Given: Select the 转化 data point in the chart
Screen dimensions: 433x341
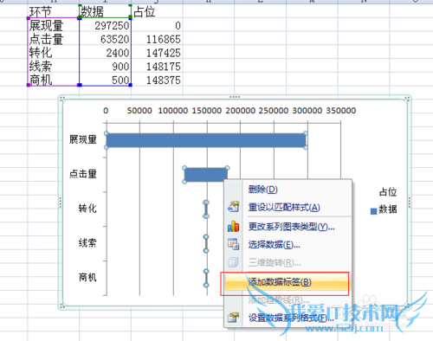Looking at the screenshot, I should tap(206, 209).
